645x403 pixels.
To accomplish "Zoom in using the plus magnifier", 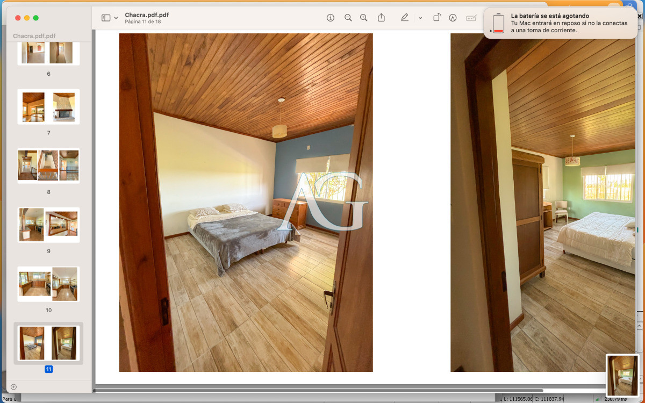I will (364, 18).
